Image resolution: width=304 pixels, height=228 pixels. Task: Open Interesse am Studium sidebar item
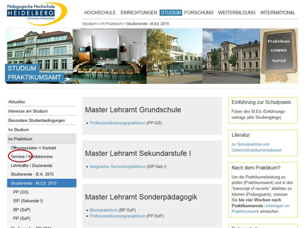click(42, 111)
